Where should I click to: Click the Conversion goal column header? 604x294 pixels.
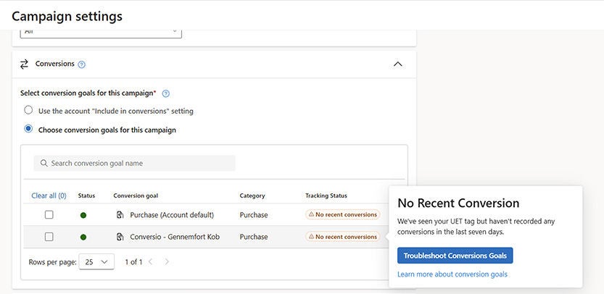(x=136, y=196)
